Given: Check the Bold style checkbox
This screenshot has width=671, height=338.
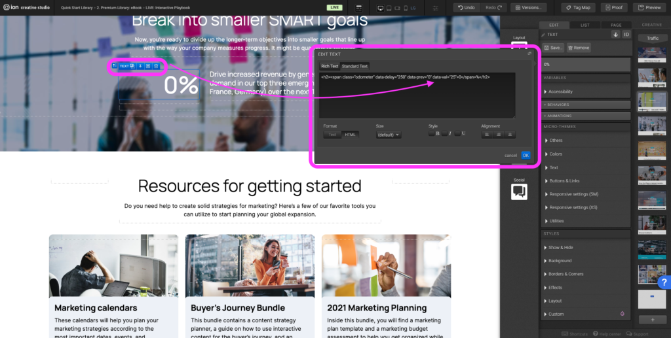Looking at the screenshot, I should pos(431,133).
